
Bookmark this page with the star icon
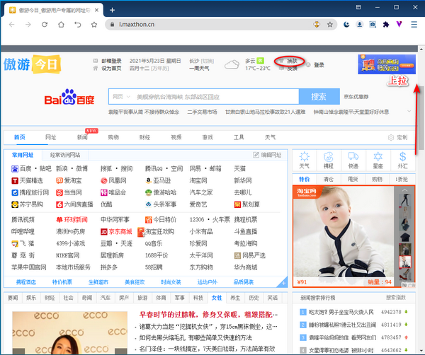coord(330,24)
